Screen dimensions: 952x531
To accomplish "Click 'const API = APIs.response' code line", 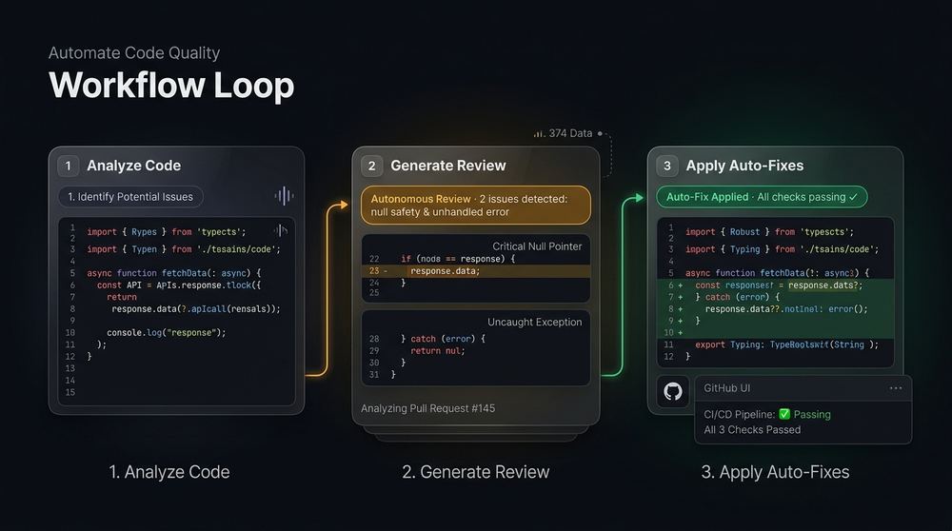I will pyautogui.click(x=179, y=285).
